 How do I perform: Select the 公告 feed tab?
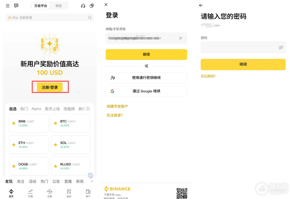pyautogui.click(x=56, y=182)
